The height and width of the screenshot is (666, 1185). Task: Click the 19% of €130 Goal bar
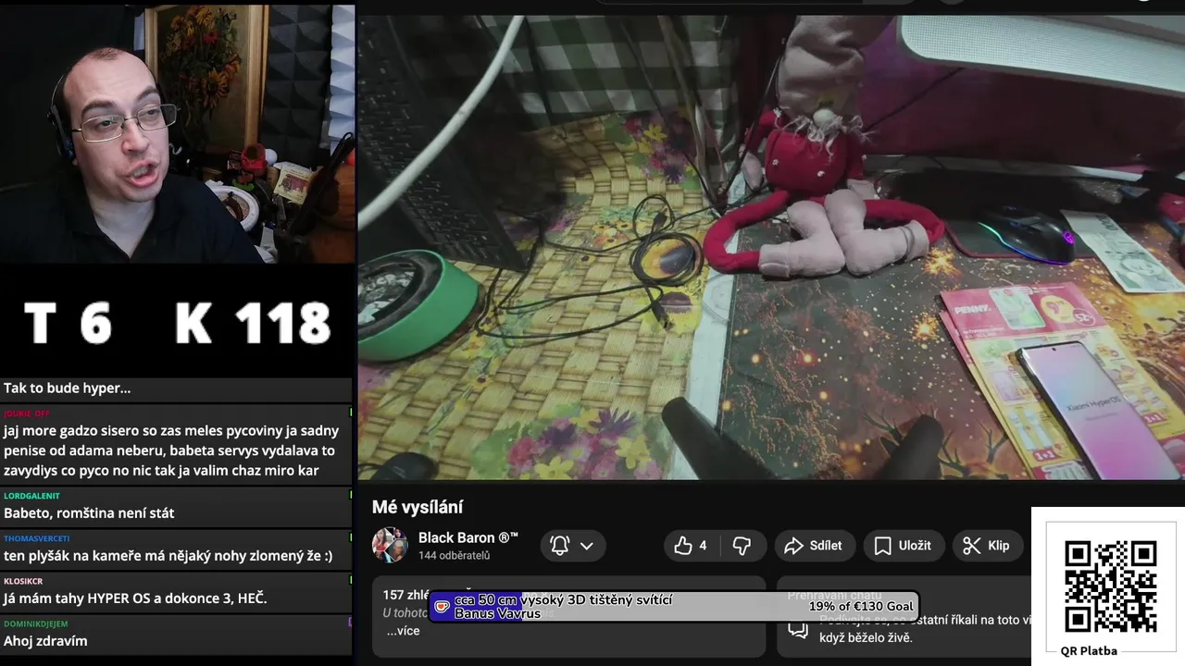click(673, 607)
